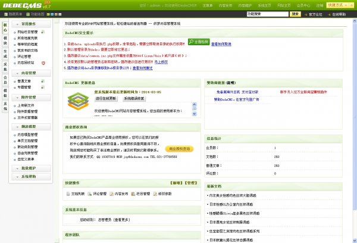Select the grey skin color swatch

point(60,14)
